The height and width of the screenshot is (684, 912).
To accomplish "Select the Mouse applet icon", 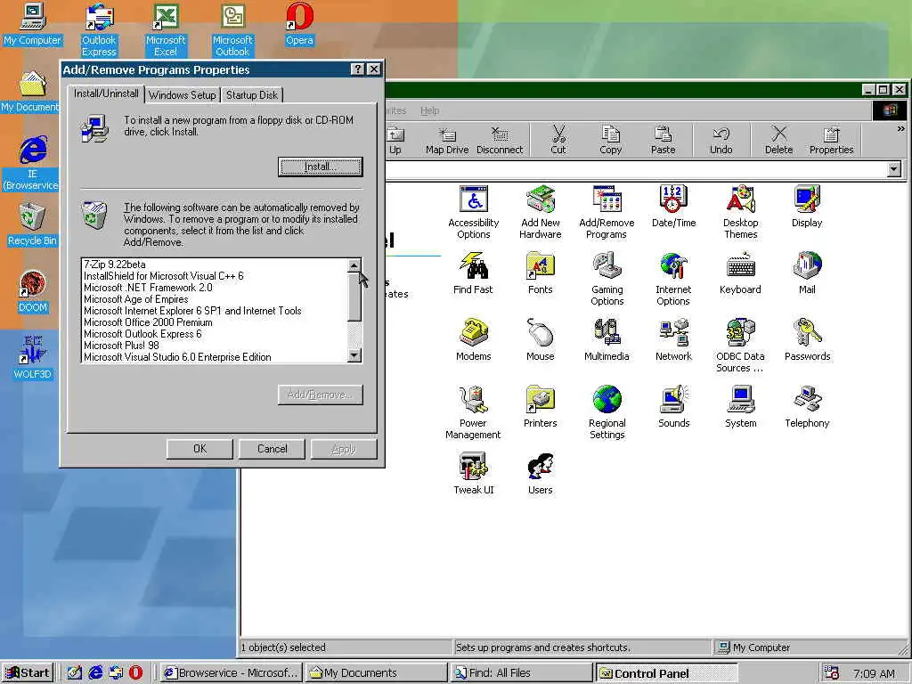I will [x=541, y=340].
